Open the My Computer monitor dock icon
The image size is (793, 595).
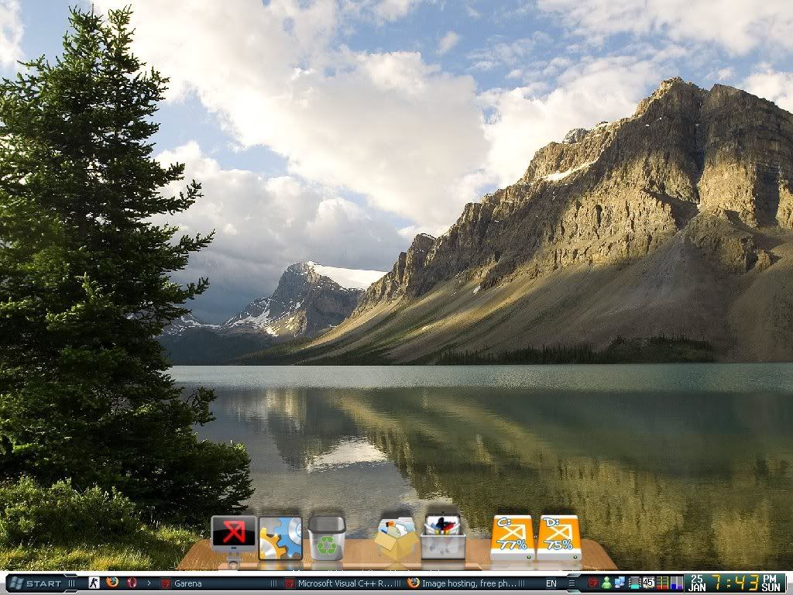tap(233, 536)
